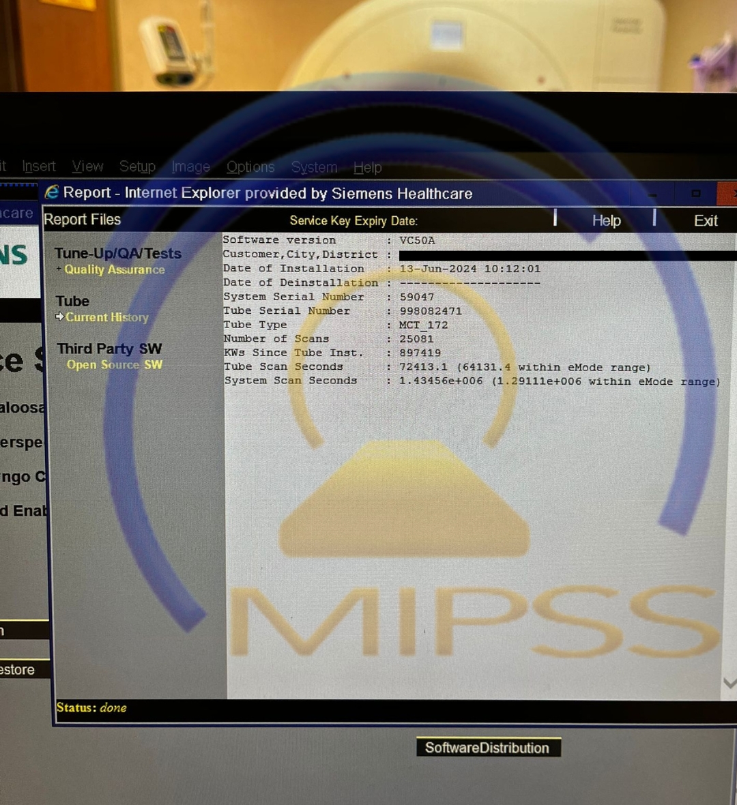
Task: Click the software version value VC50A
Action: point(417,240)
